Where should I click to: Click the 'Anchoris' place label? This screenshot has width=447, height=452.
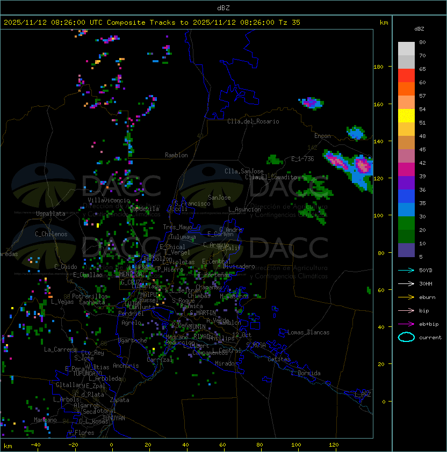(126, 366)
